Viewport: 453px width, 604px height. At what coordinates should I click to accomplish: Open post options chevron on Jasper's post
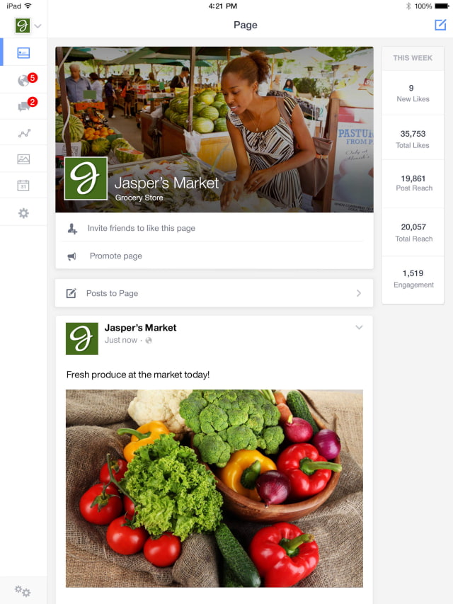click(359, 327)
